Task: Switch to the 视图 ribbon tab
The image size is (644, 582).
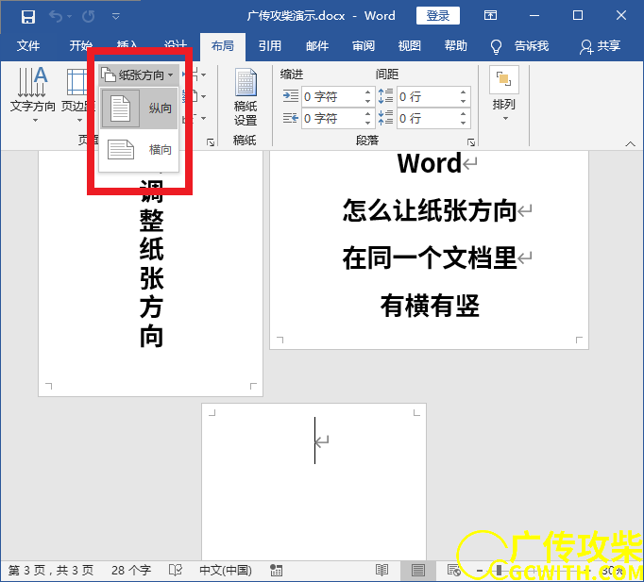Action: (x=410, y=45)
